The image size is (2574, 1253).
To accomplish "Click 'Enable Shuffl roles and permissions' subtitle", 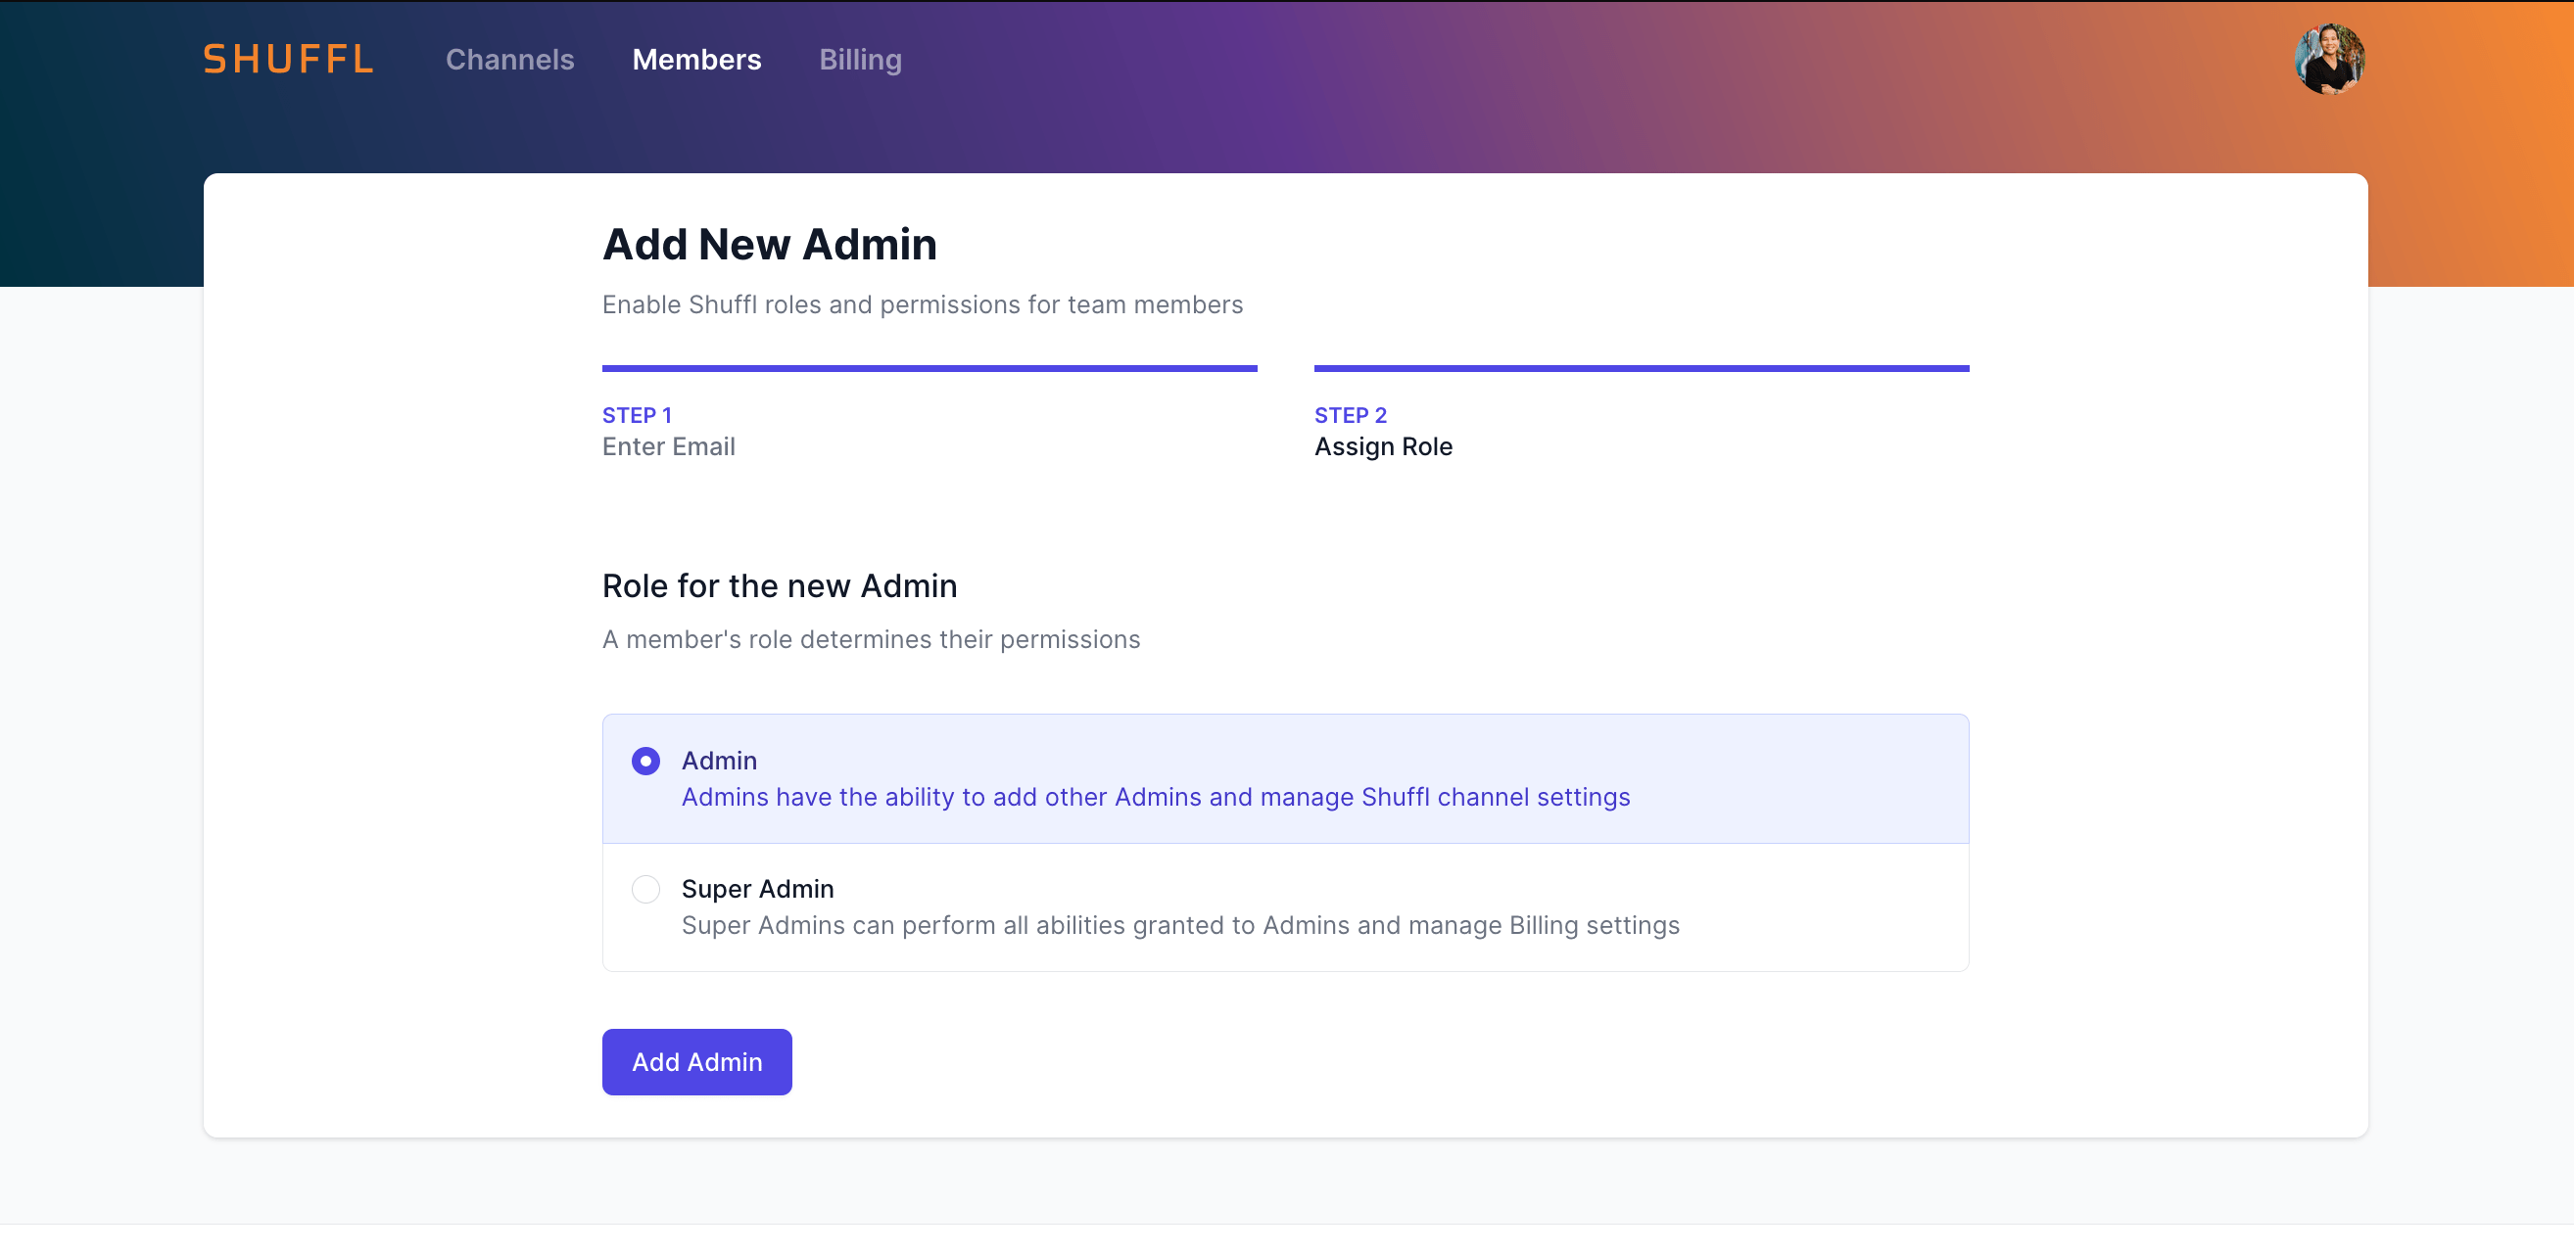I will pyautogui.click(x=923, y=304).
